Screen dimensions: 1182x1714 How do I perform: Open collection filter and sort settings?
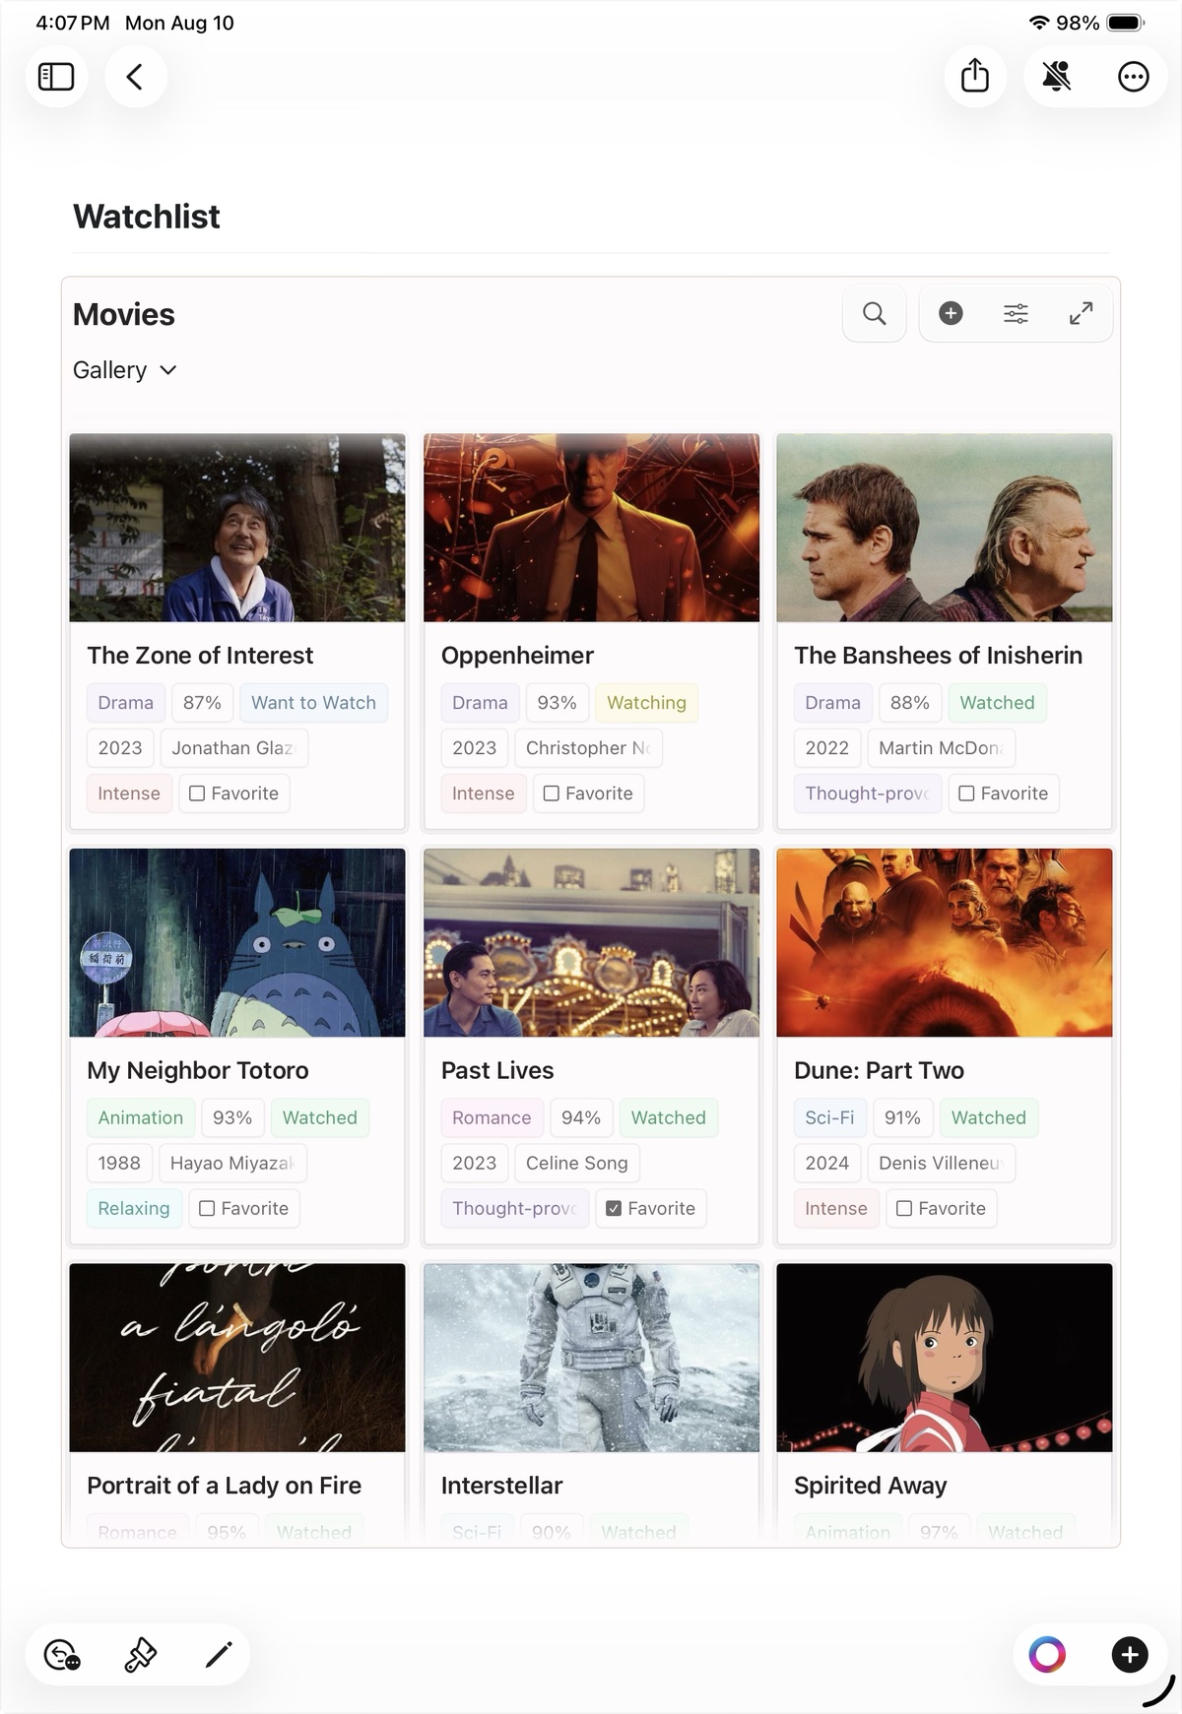click(1016, 314)
